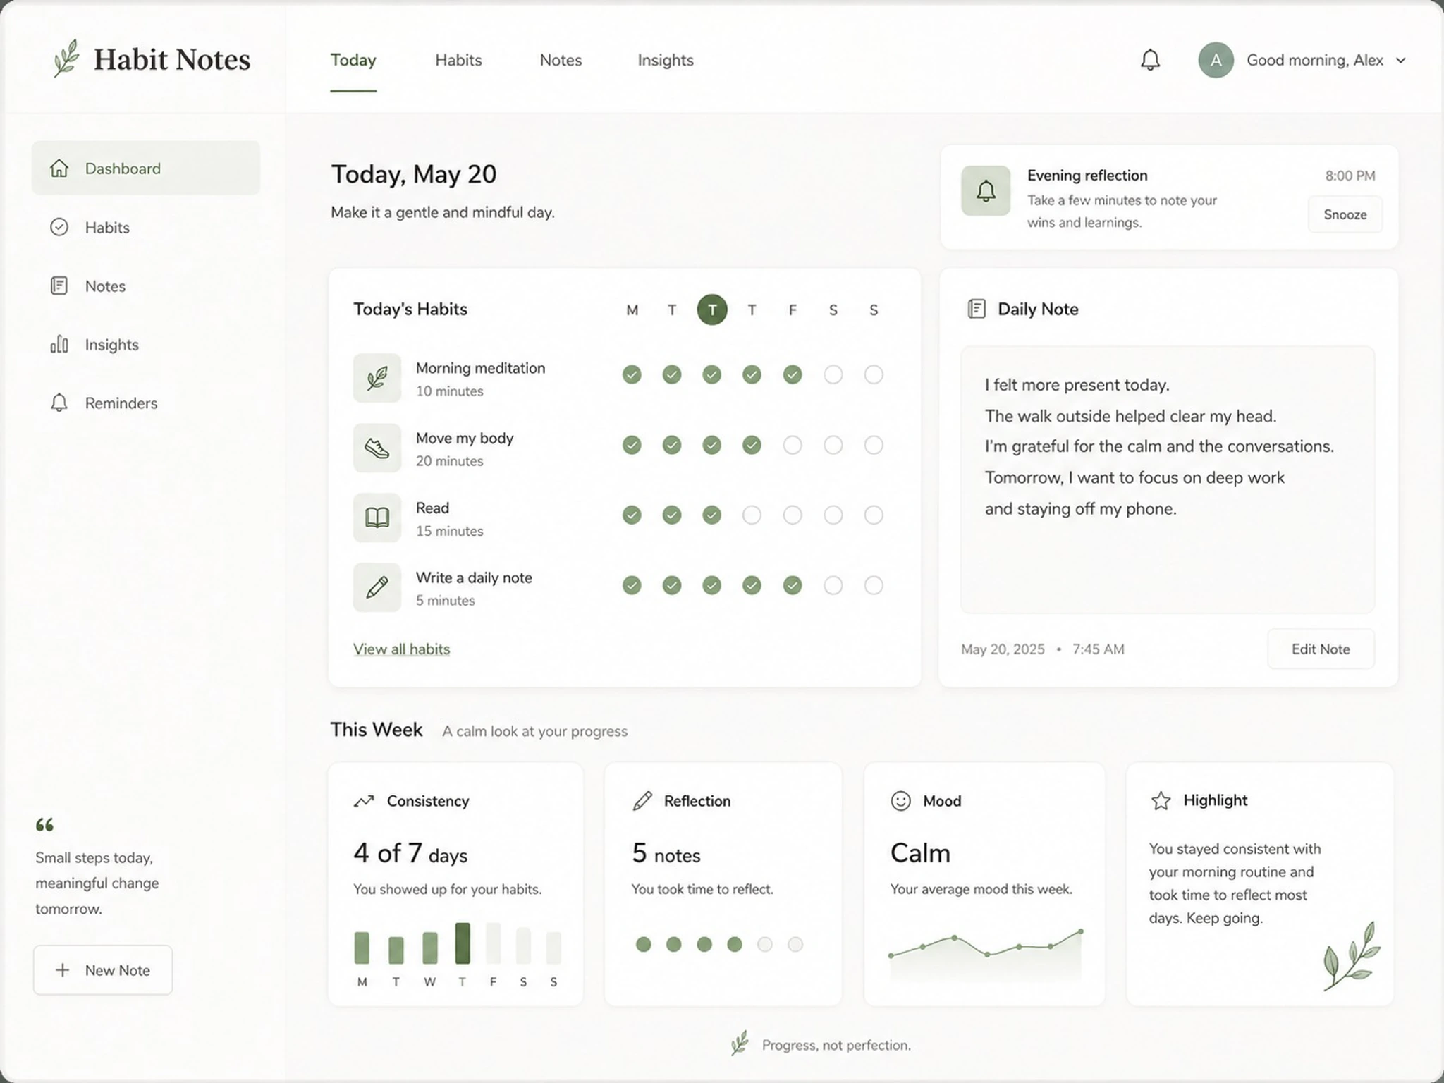Click the Habit Notes leaf logo
1444x1083 pixels.
coord(67,59)
